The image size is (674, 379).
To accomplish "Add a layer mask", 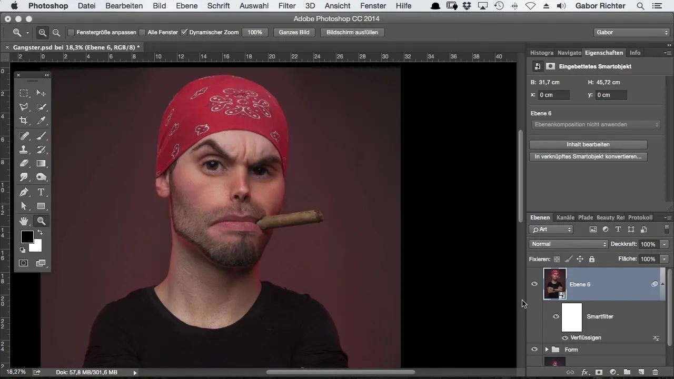I will (599, 372).
